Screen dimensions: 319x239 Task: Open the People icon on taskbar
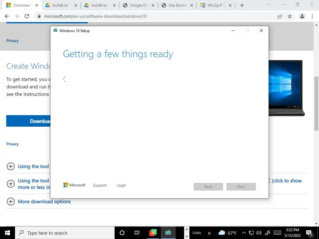click(x=209, y=233)
